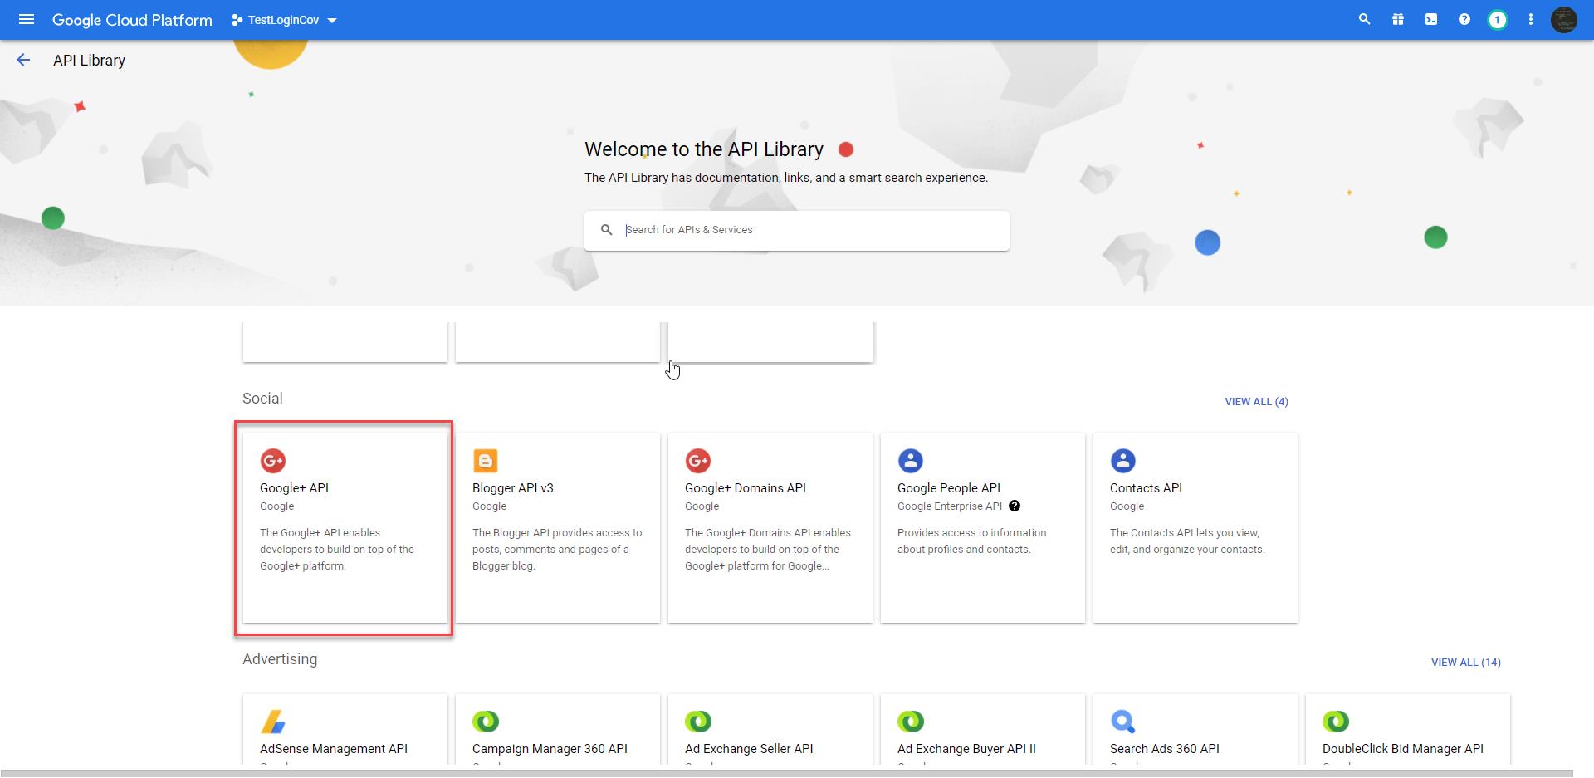
Task: Click the gift free trial icon
Action: coord(1398,19)
